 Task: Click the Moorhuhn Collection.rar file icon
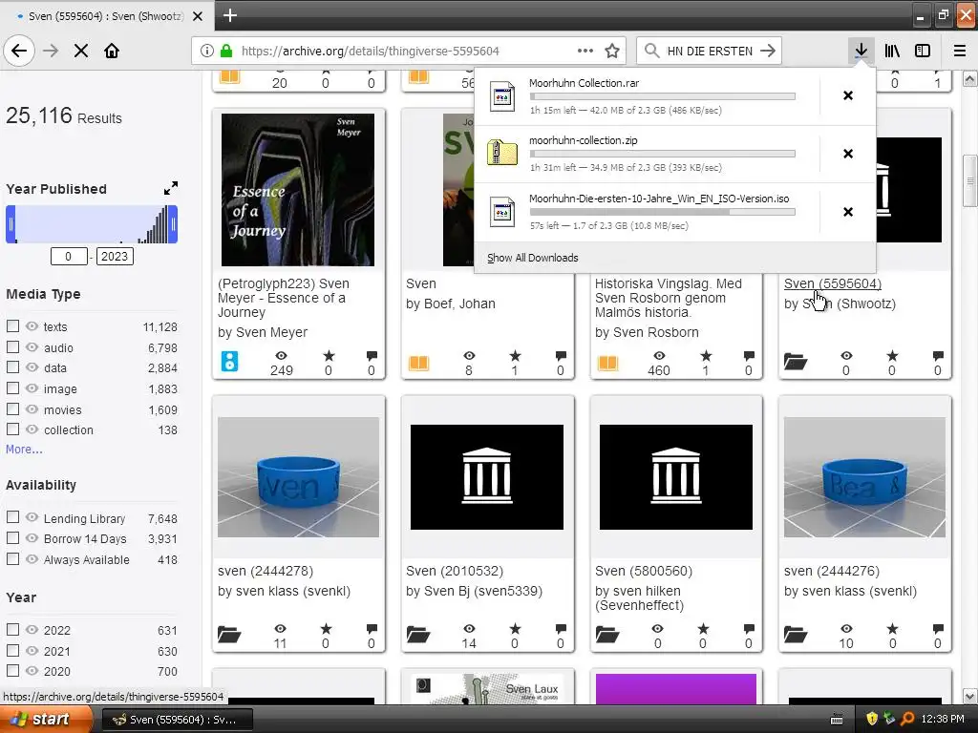pos(502,96)
